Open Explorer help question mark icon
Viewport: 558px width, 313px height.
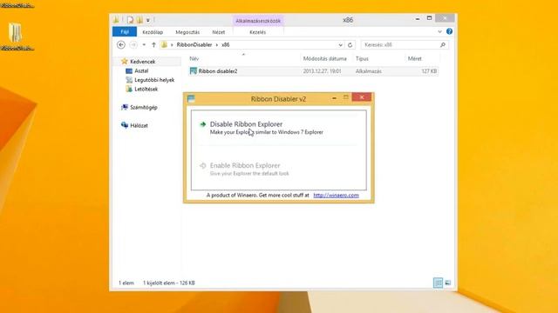click(x=449, y=31)
